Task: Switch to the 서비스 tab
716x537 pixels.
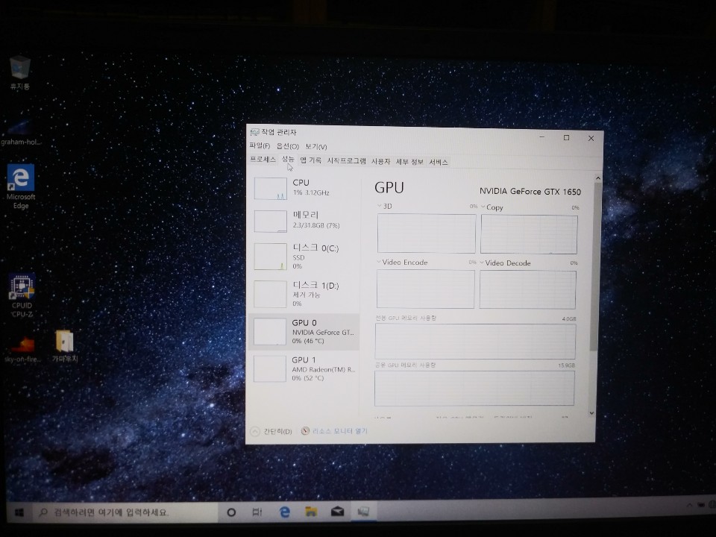Action: [439, 162]
